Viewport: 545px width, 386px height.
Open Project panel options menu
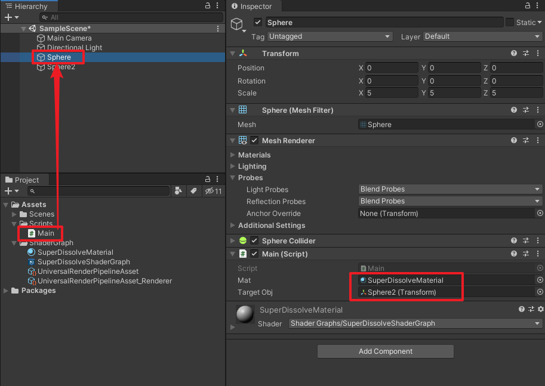[x=218, y=179]
